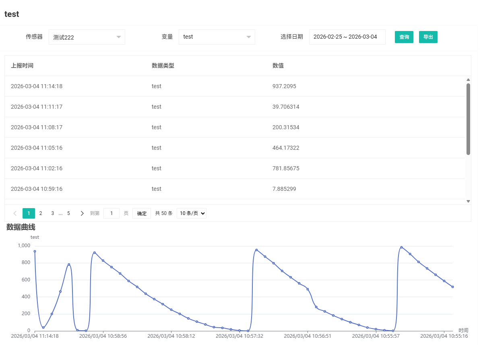Click the table scrollbar down arrow
The height and width of the screenshot is (345, 481).
tap(468, 201)
